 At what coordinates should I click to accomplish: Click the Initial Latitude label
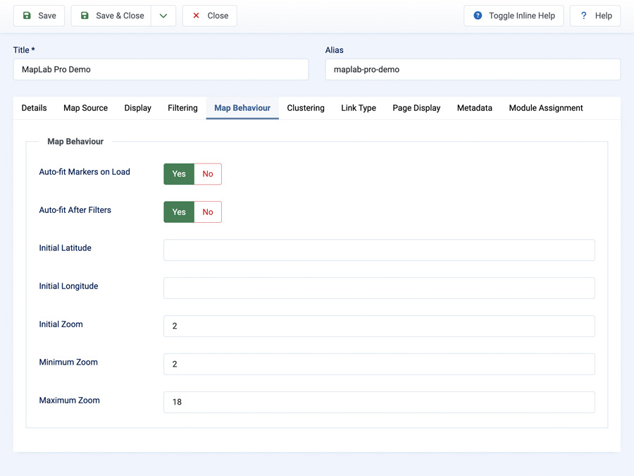coord(65,248)
